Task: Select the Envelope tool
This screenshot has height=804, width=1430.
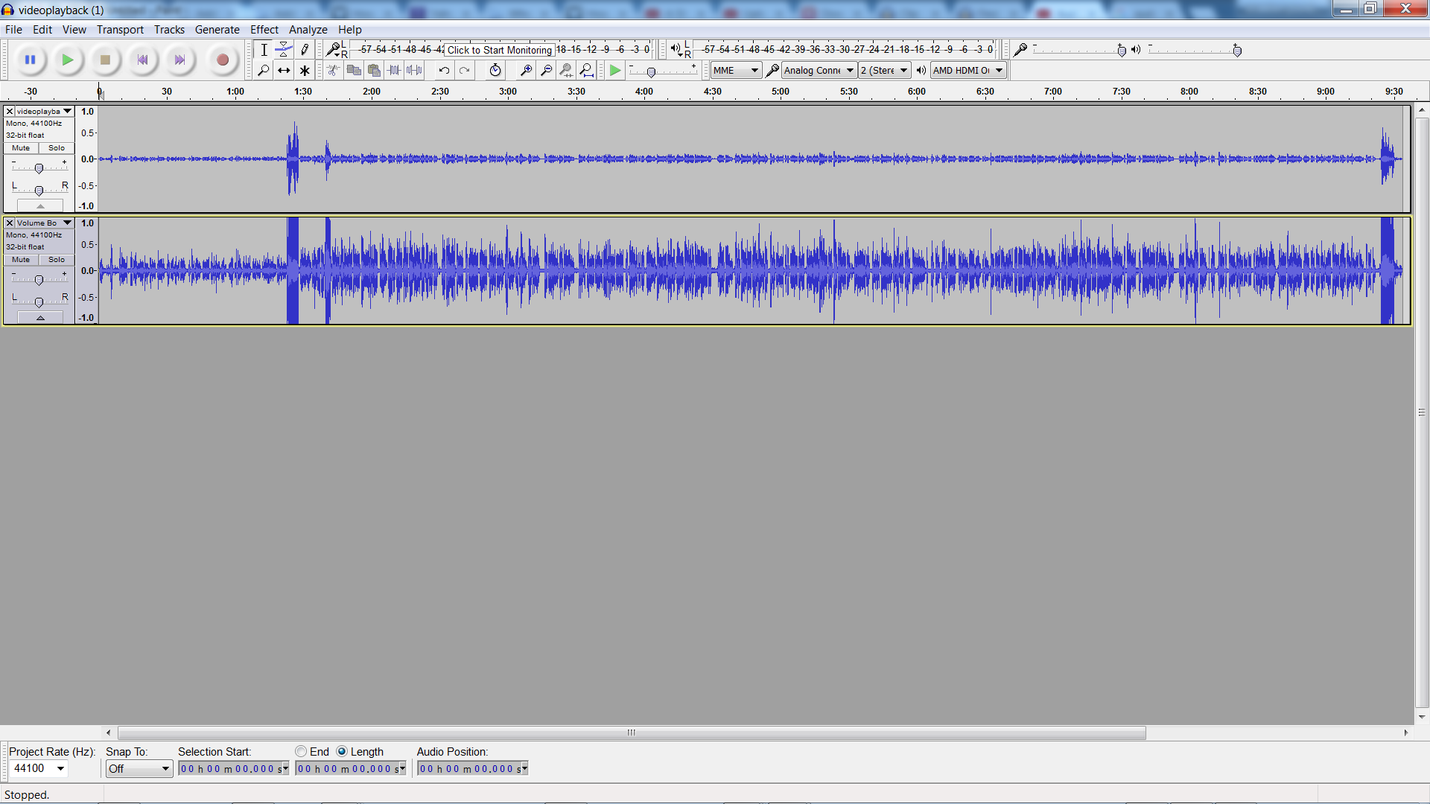Action: pyautogui.click(x=284, y=50)
